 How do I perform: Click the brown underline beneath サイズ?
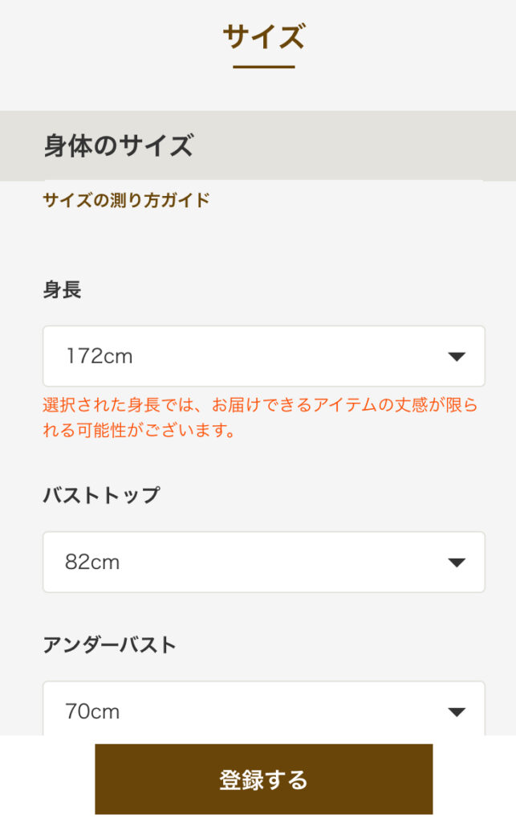tap(263, 67)
